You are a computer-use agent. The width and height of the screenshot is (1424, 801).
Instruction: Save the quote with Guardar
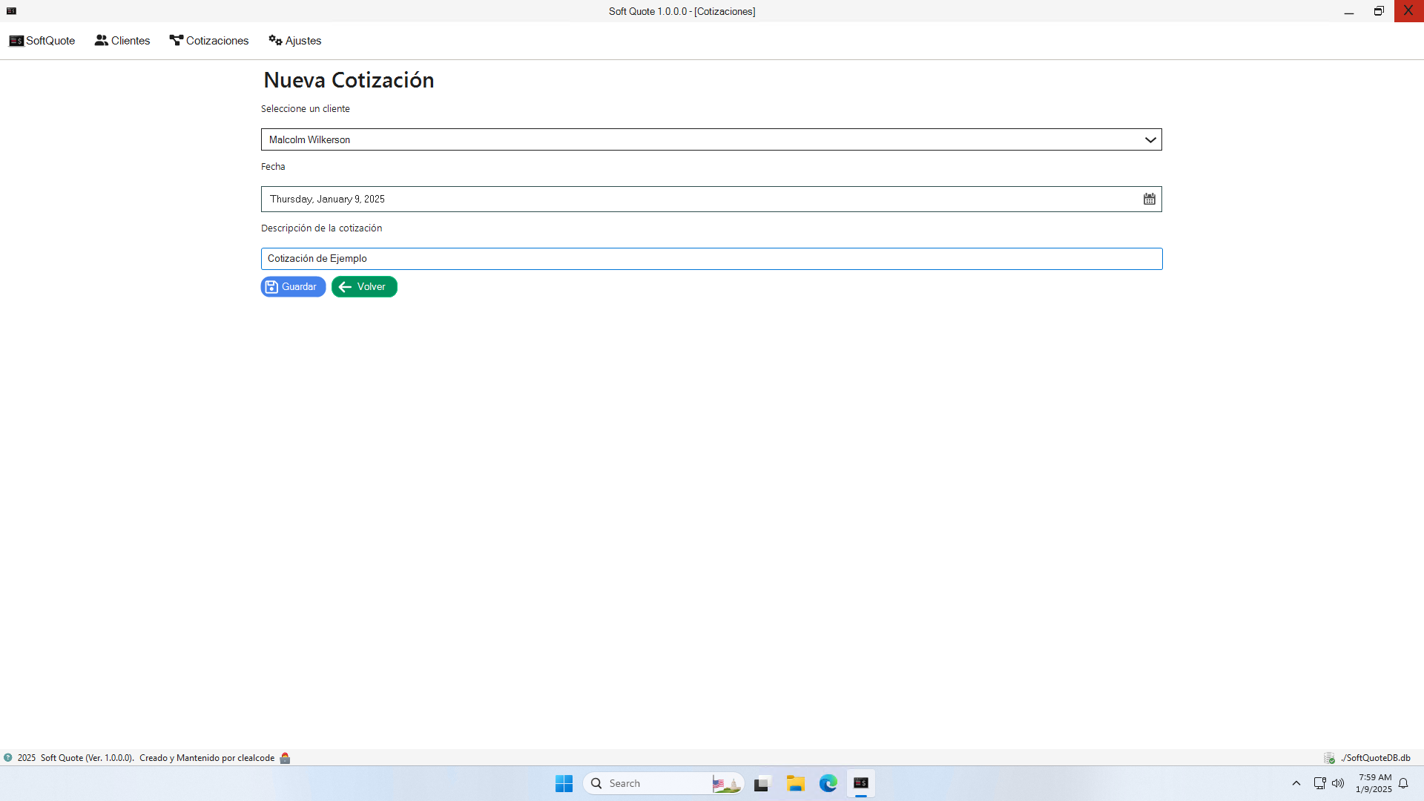pos(293,287)
